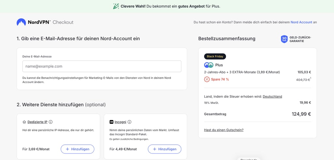Click the Incogni logo icon
The height and width of the screenshot is (160, 334).
coord(112,122)
